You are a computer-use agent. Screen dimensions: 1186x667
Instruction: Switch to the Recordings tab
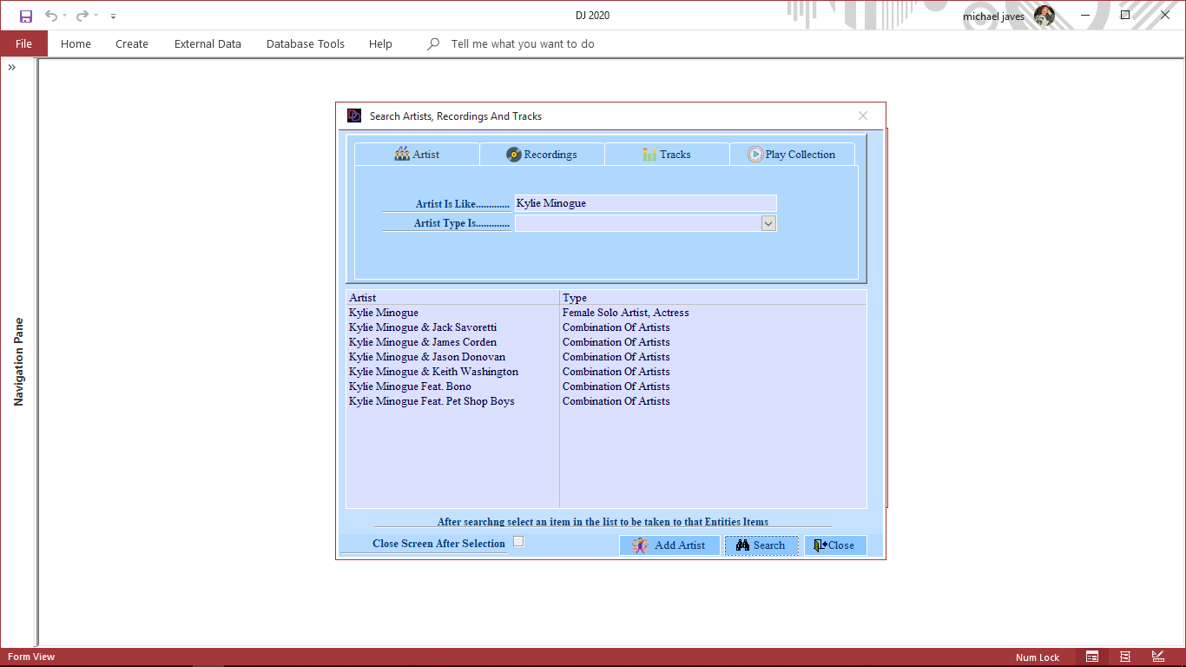pos(542,154)
